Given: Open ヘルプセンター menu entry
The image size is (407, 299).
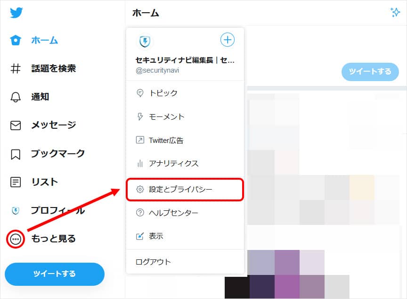Looking at the screenshot, I should pyautogui.click(x=185, y=213).
